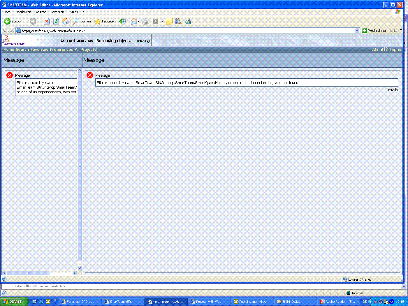Switch to Problem with Web taskbar window

(x=209, y=302)
